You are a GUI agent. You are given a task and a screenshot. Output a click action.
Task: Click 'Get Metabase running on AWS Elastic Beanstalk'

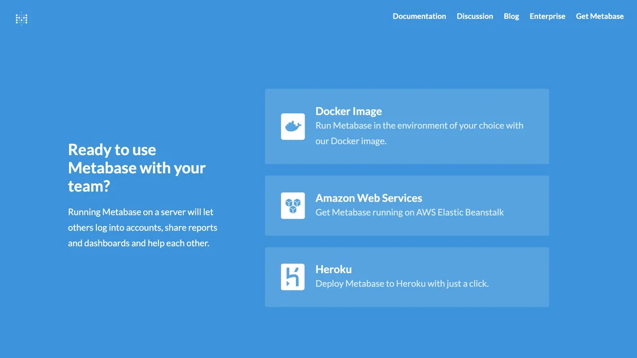(409, 212)
